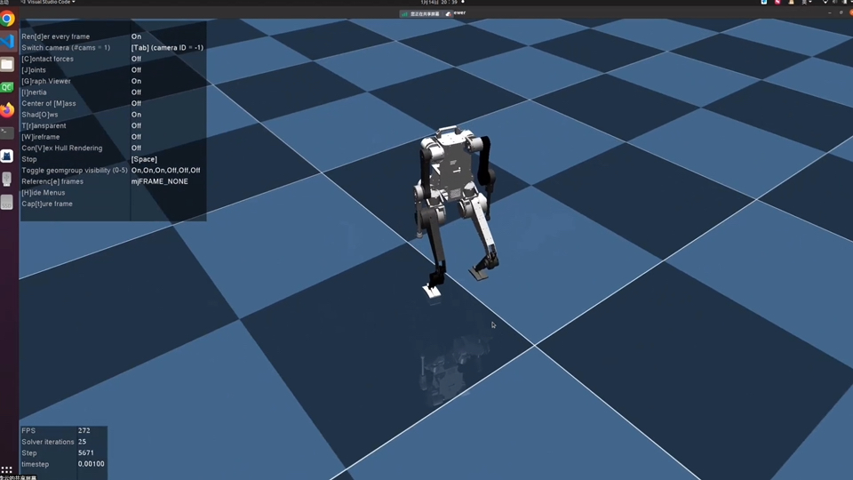Click the 'Center of [M]ass' label
This screenshot has width=853, height=480.
[49, 103]
